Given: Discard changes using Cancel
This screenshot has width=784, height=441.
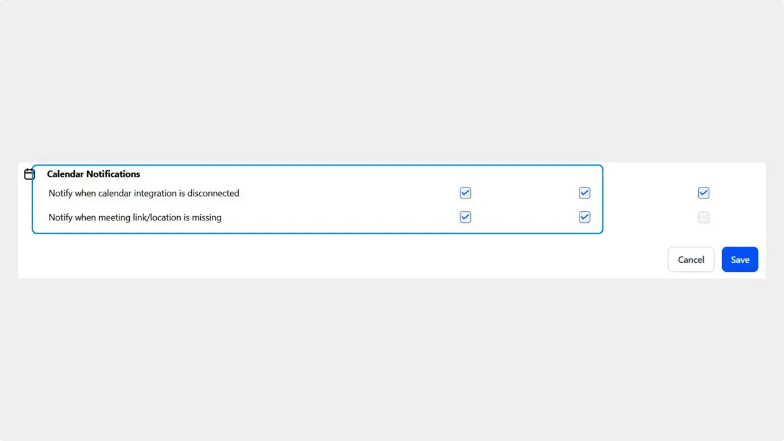Looking at the screenshot, I should coord(691,259).
